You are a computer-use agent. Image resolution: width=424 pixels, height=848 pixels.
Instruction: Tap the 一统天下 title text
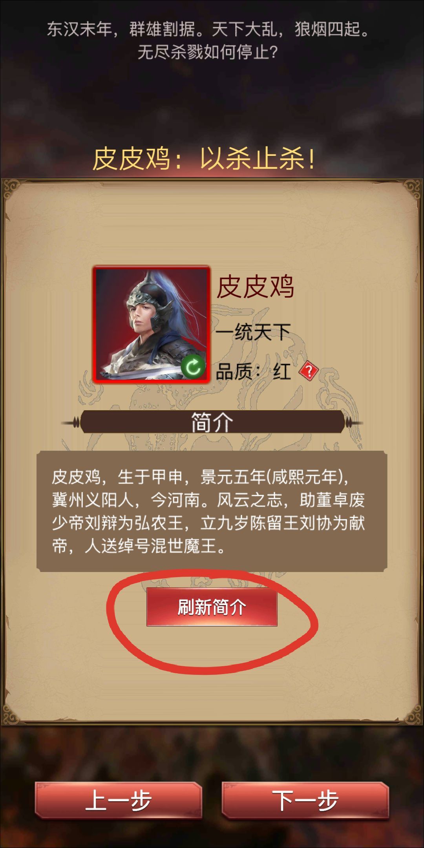click(x=253, y=332)
